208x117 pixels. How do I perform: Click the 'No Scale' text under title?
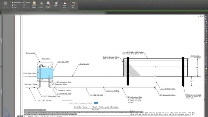pyautogui.click(x=95, y=110)
